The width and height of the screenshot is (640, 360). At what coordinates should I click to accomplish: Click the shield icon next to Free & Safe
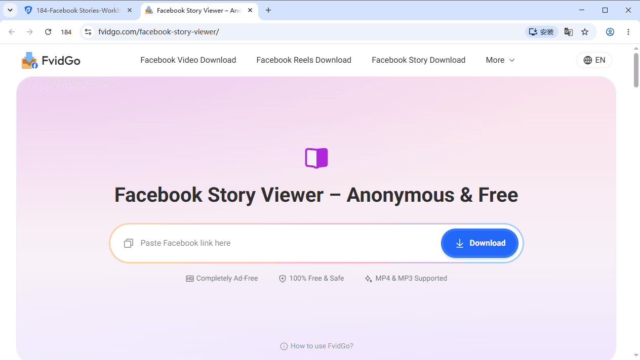pos(283,279)
